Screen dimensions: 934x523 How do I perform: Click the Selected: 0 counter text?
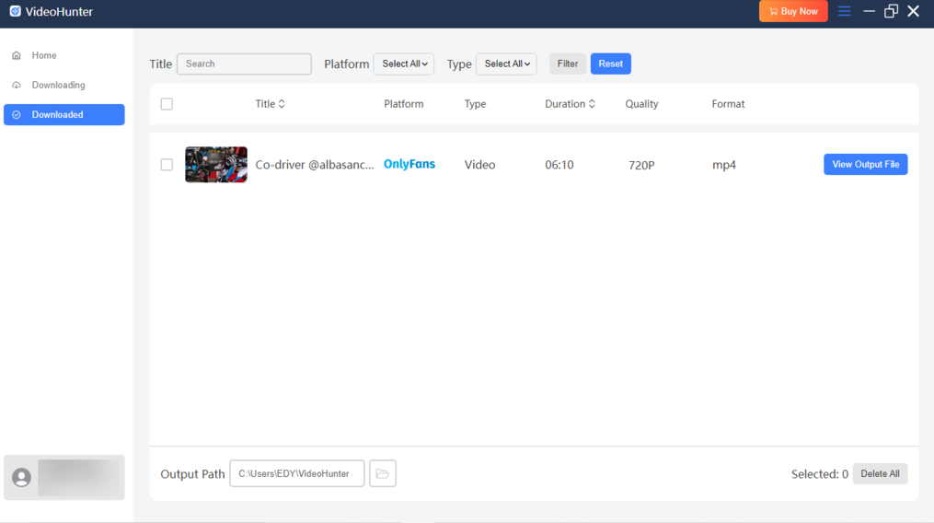[820, 474]
